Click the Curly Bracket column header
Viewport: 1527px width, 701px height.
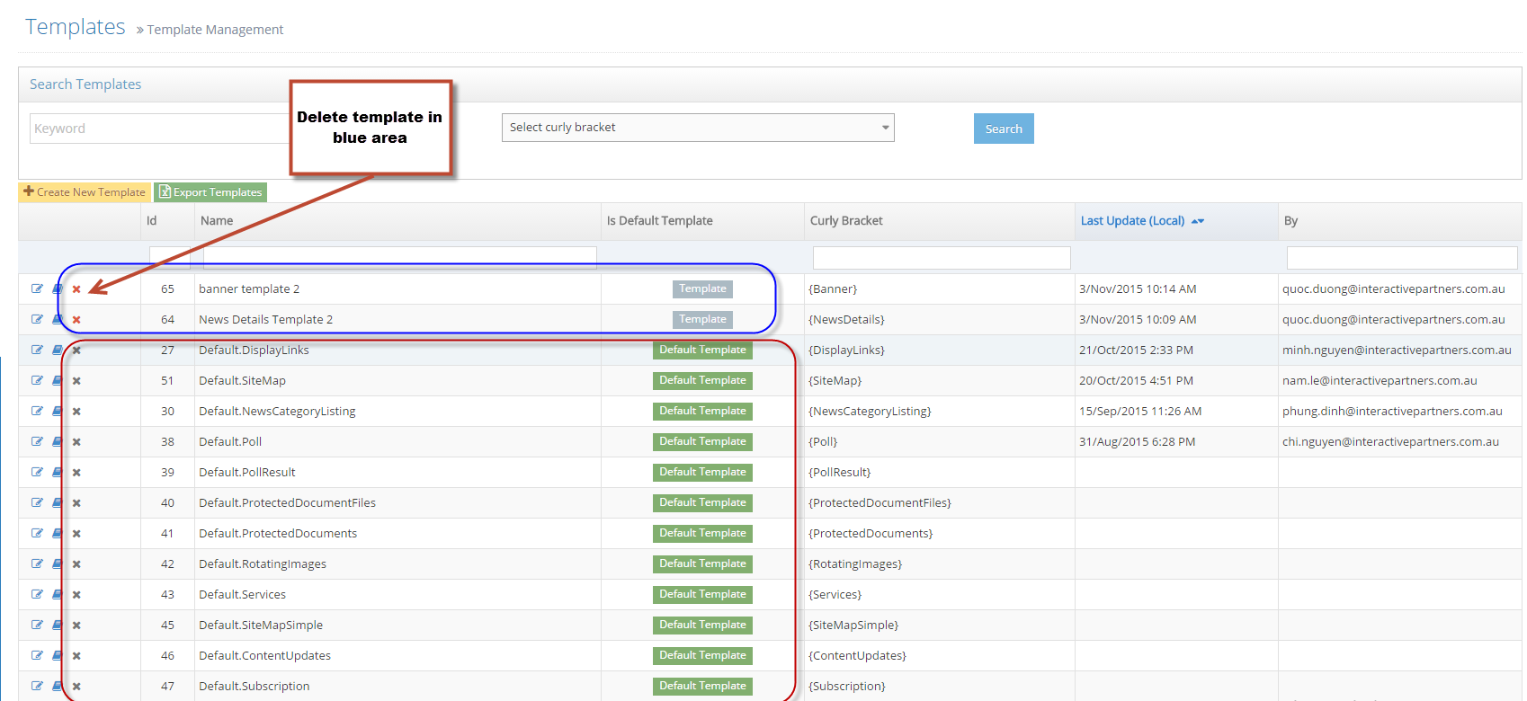tap(845, 221)
